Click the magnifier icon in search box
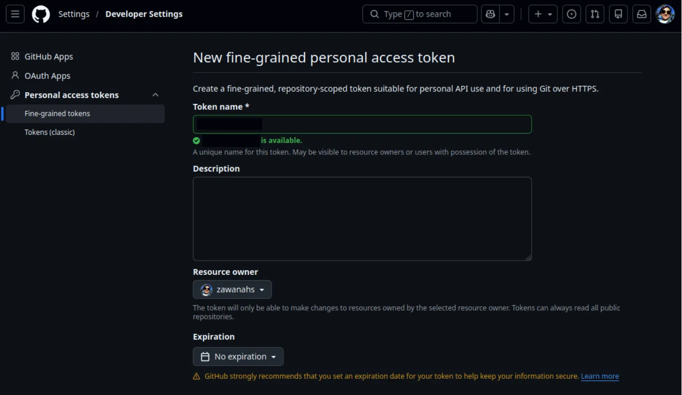682x395 pixels. [375, 14]
